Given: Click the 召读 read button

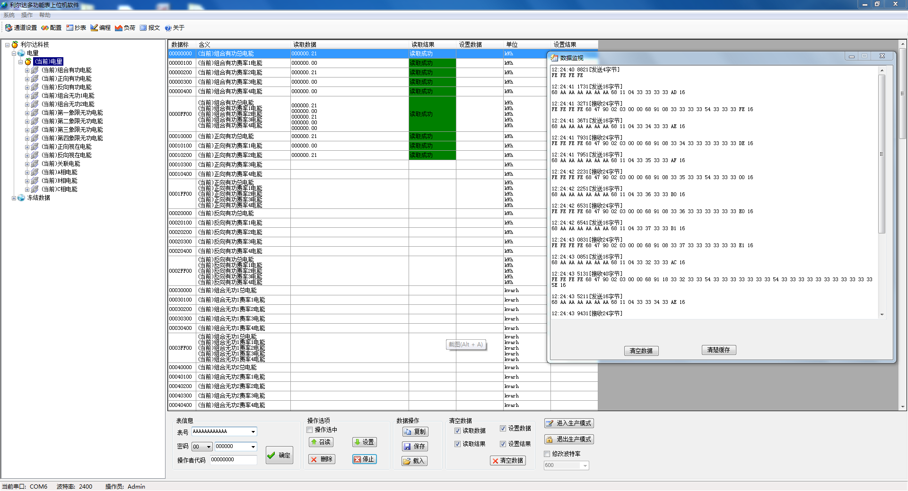Looking at the screenshot, I should click(321, 442).
